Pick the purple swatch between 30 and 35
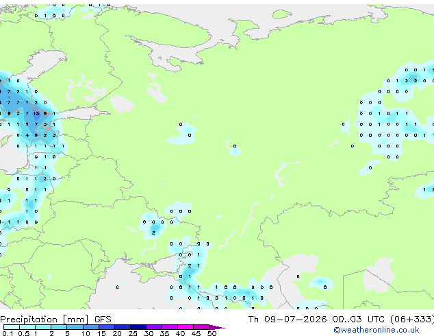 click(154, 327)
